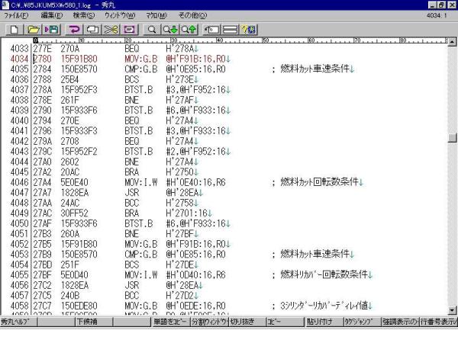Click comment 3シリンダーリカバーディレイ値 on line 4058
Screen dimensions: 458x343
324,306
